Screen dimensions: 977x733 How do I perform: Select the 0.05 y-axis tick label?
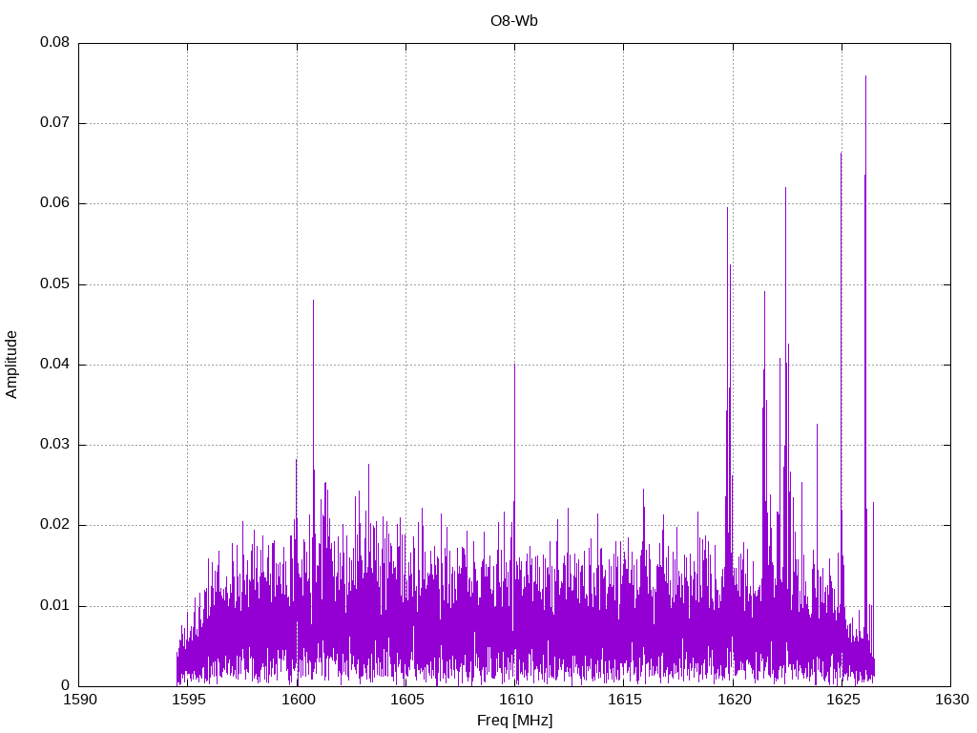54,284
